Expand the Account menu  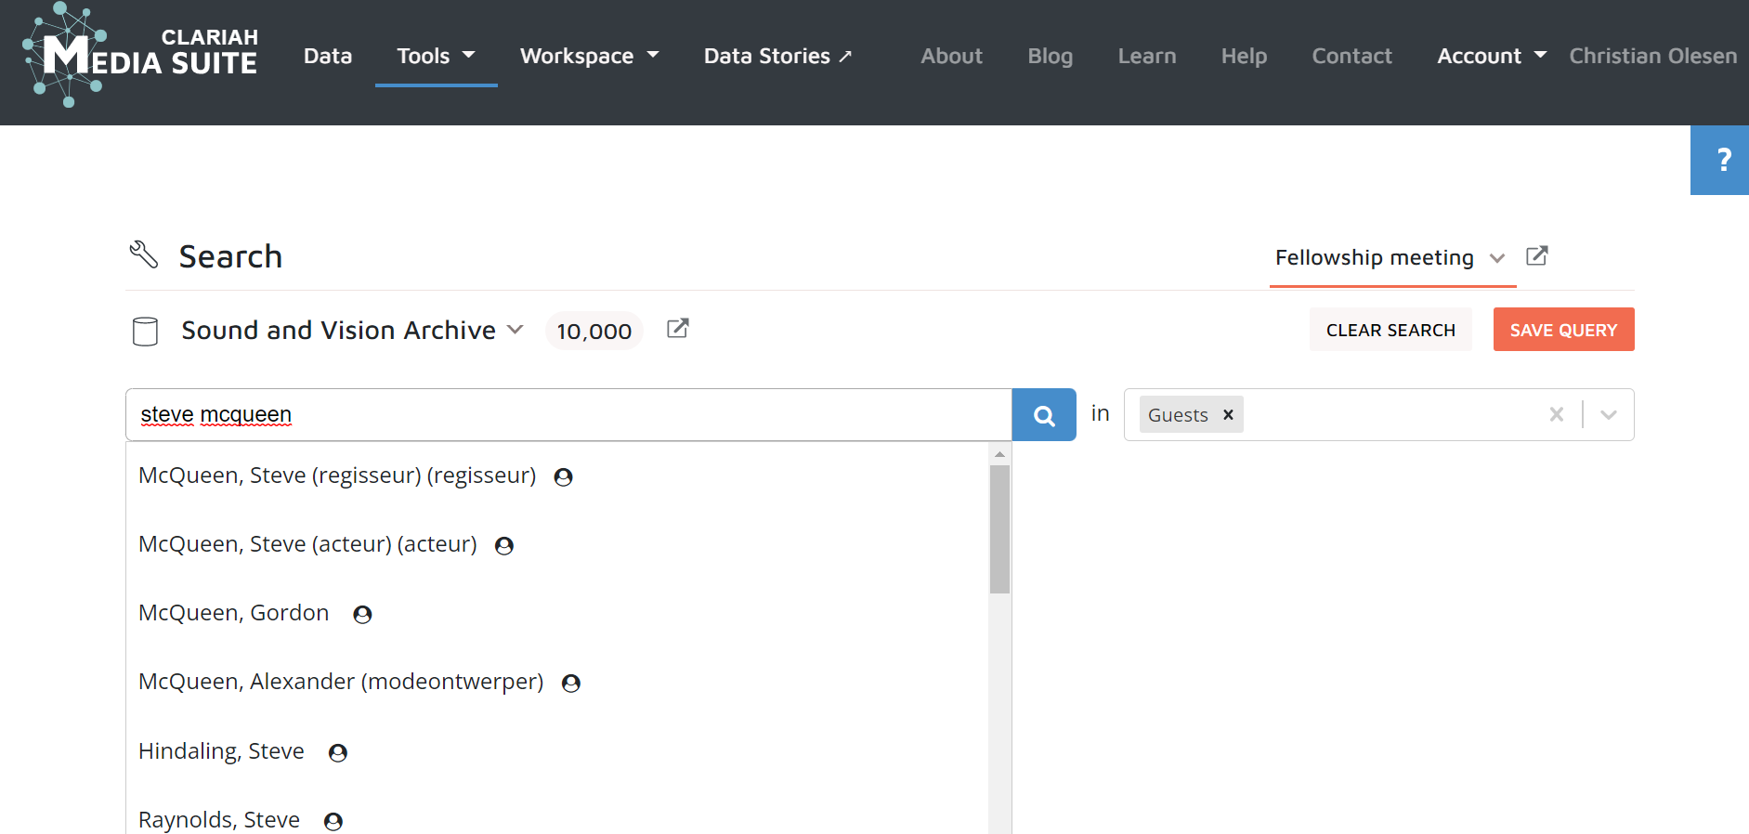tap(1491, 56)
